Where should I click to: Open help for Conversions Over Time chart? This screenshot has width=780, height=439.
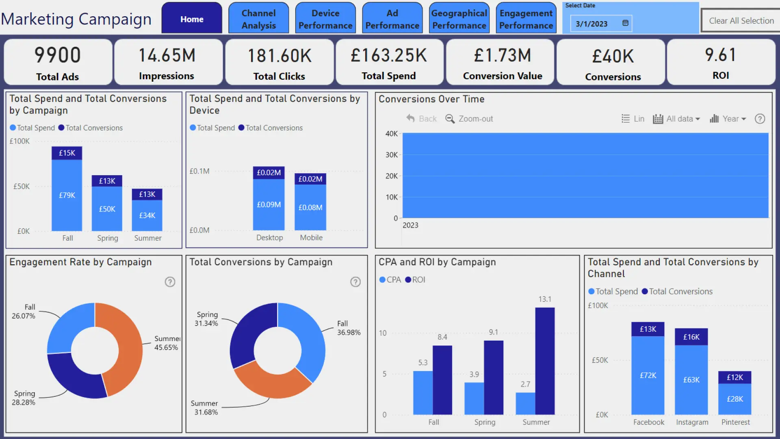click(760, 119)
